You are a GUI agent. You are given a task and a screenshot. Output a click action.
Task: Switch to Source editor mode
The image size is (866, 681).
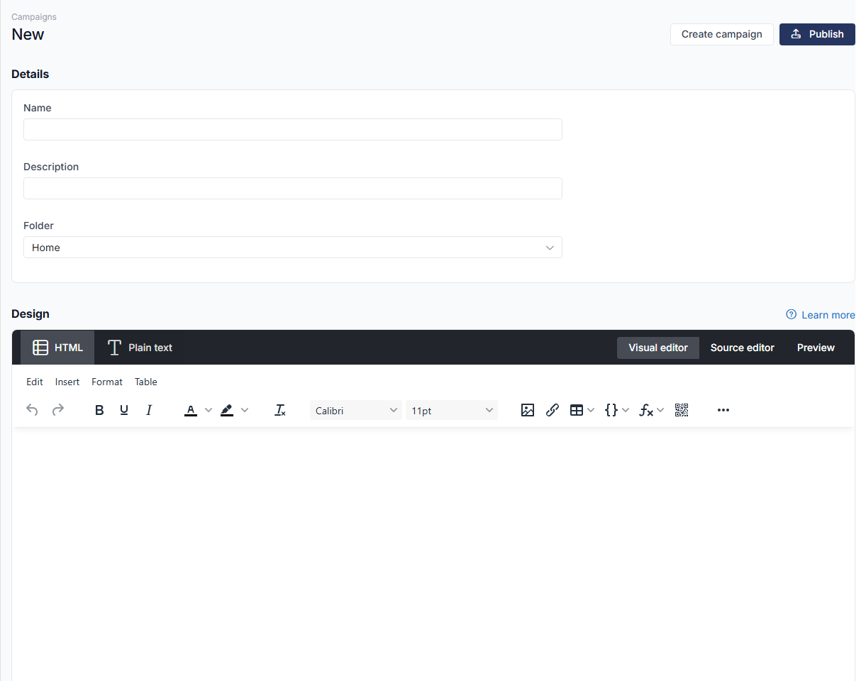pyautogui.click(x=743, y=348)
